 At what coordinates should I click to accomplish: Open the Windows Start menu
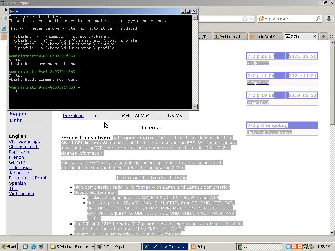tap(9, 247)
